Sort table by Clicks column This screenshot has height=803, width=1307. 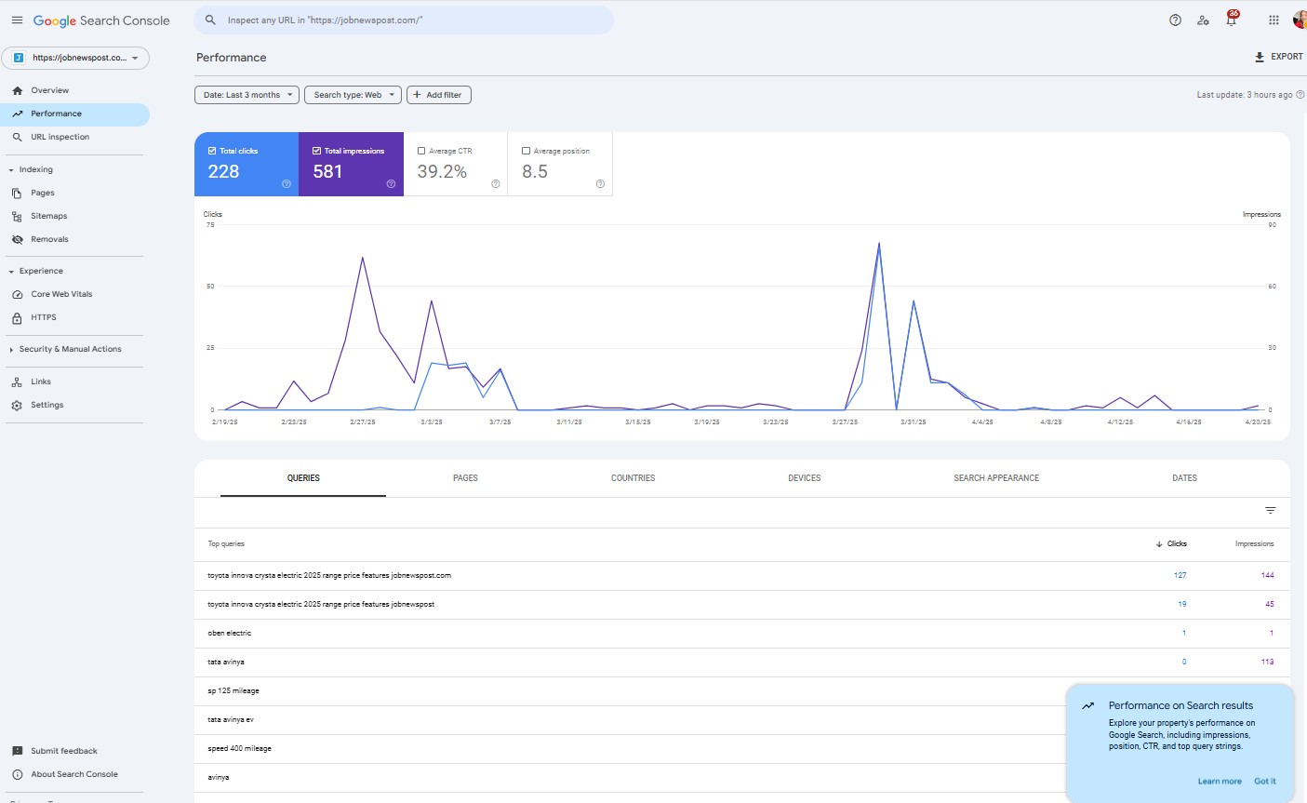1171,543
